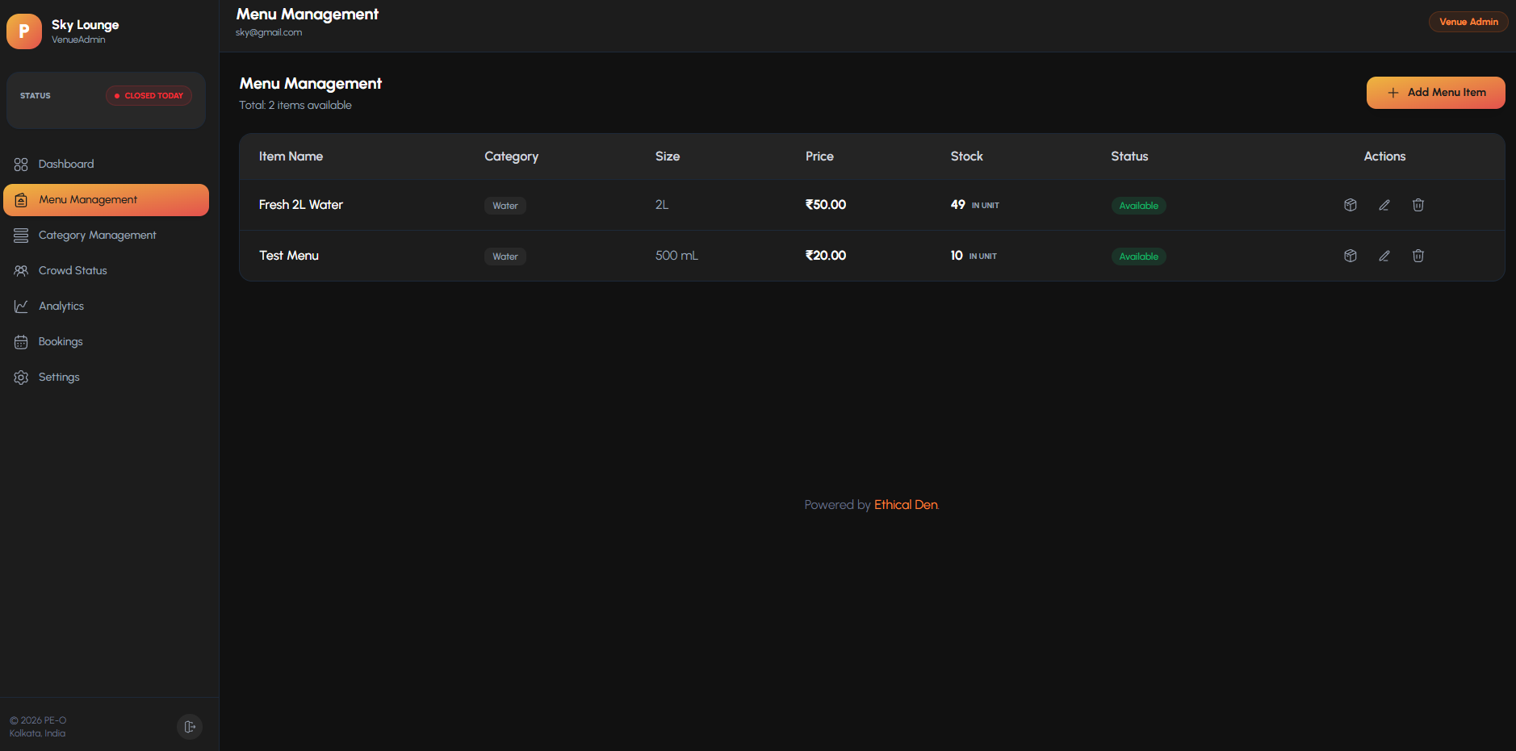Image resolution: width=1516 pixels, height=751 pixels.
Task: Click the Settings gear icon
Action: click(21, 378)
